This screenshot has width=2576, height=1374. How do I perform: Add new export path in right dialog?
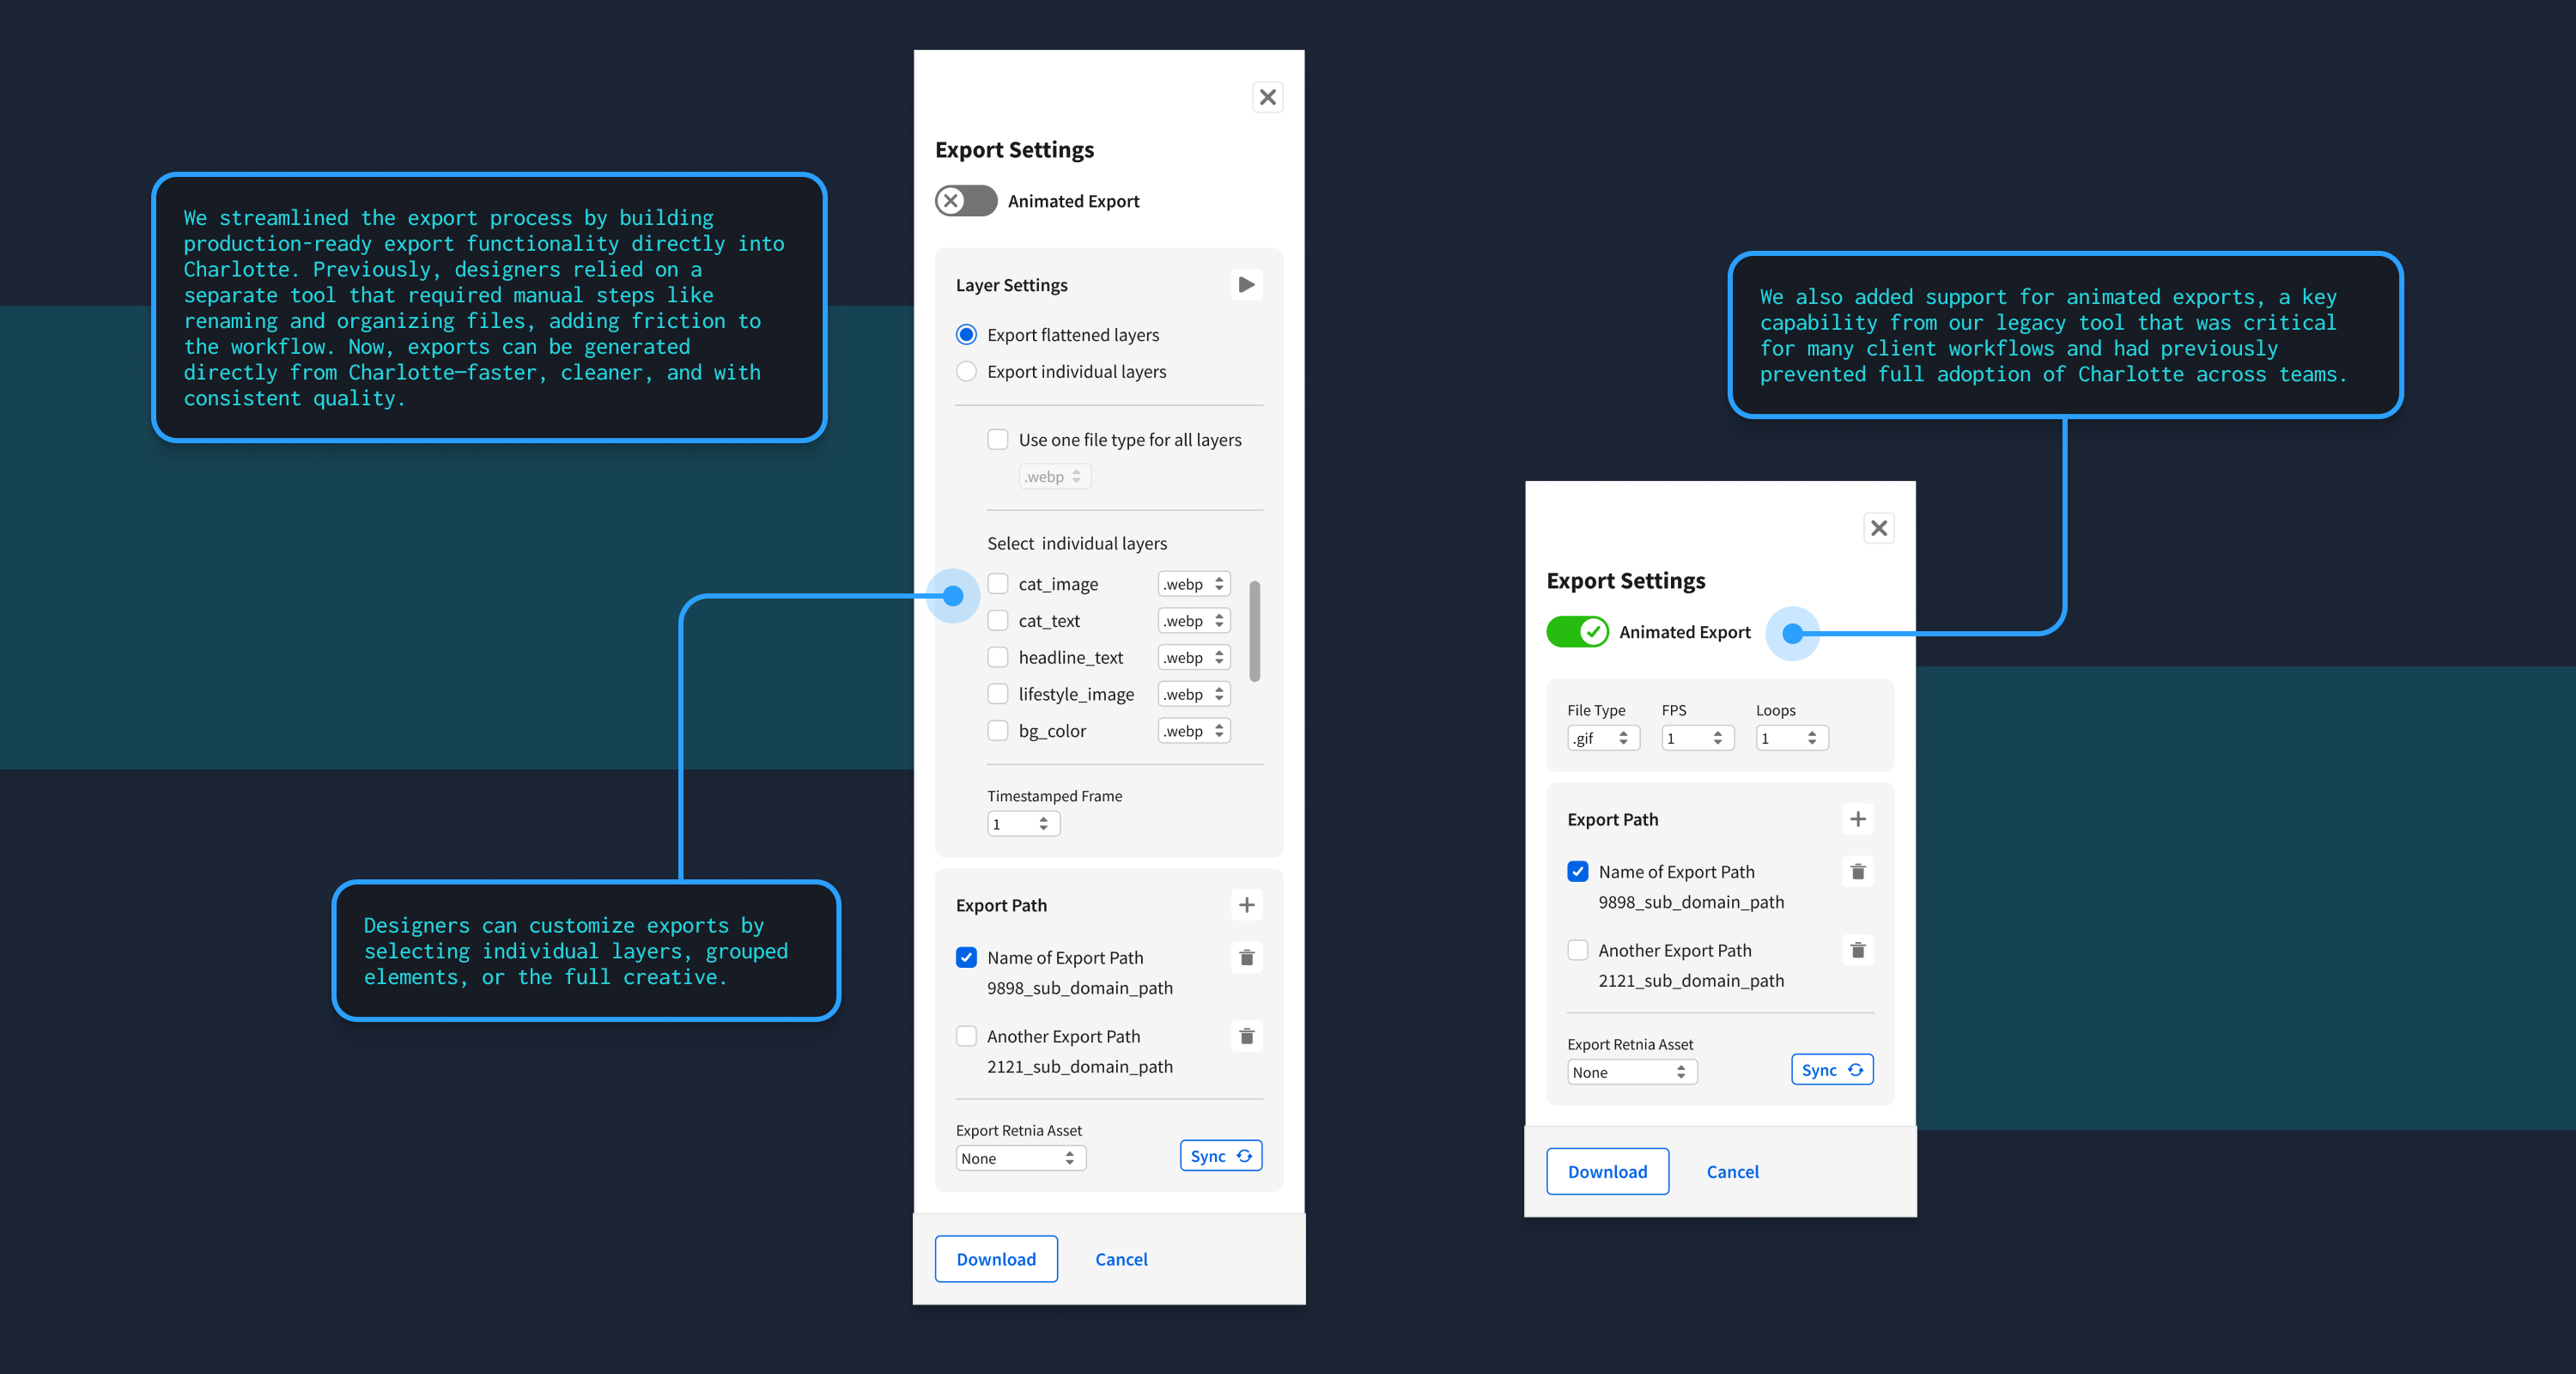[1857, 819]
